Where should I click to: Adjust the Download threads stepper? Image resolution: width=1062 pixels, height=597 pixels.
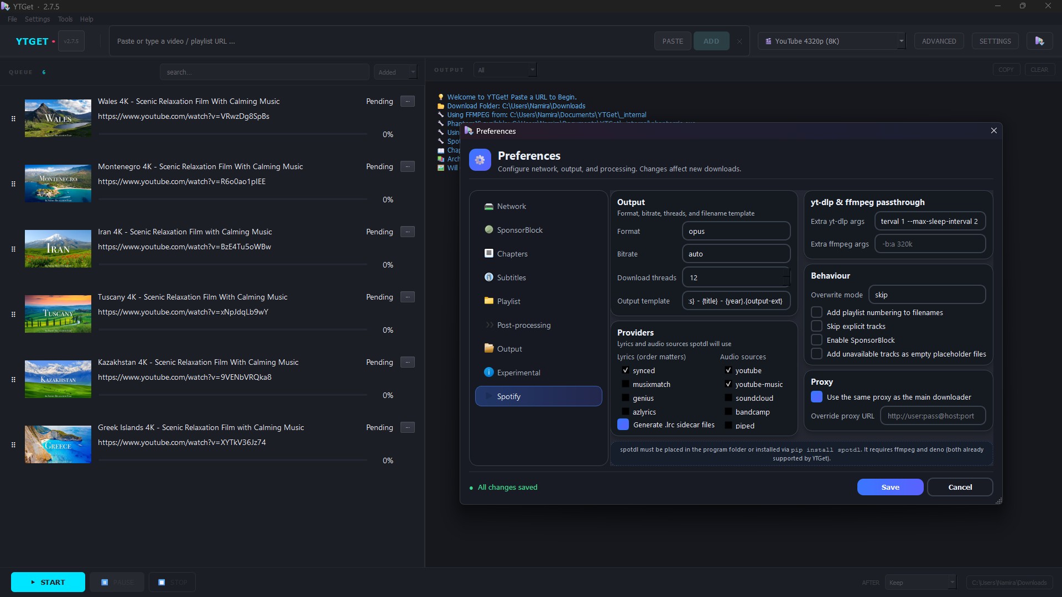(x=786, y=277)
